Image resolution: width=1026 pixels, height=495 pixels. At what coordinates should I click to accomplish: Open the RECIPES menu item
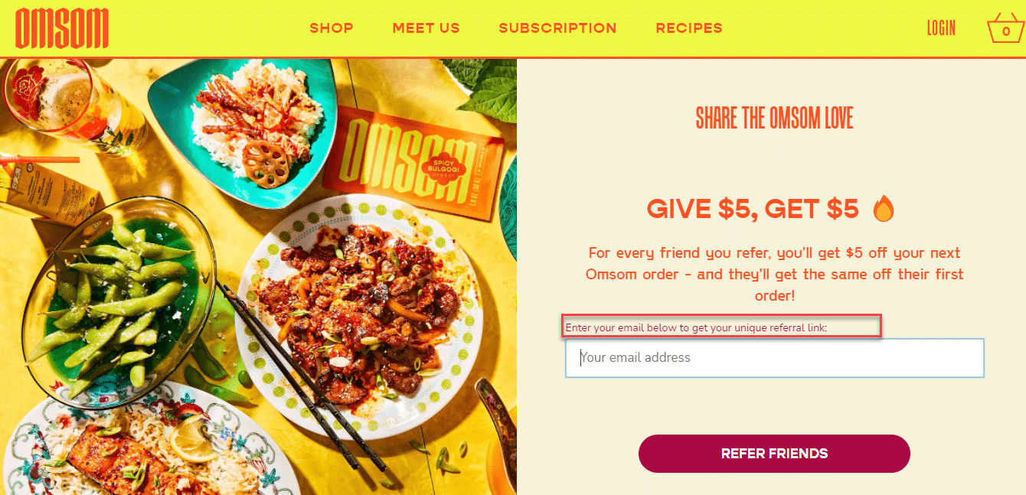tap(689, 28)
